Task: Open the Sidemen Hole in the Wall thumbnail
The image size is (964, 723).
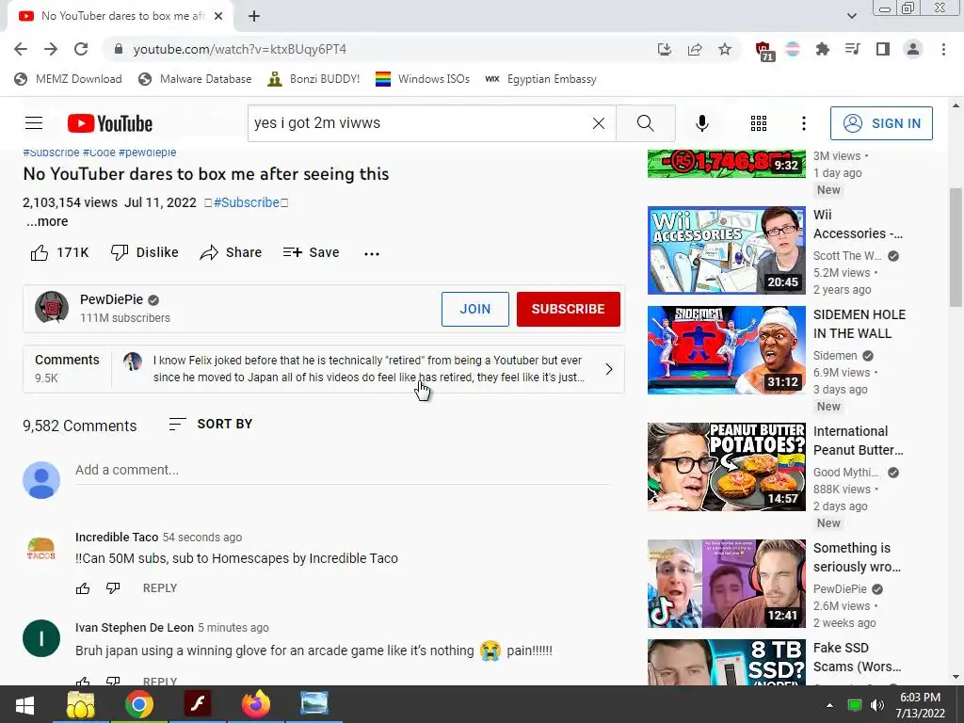Action: pyautogui.click(x=726, y=350)
